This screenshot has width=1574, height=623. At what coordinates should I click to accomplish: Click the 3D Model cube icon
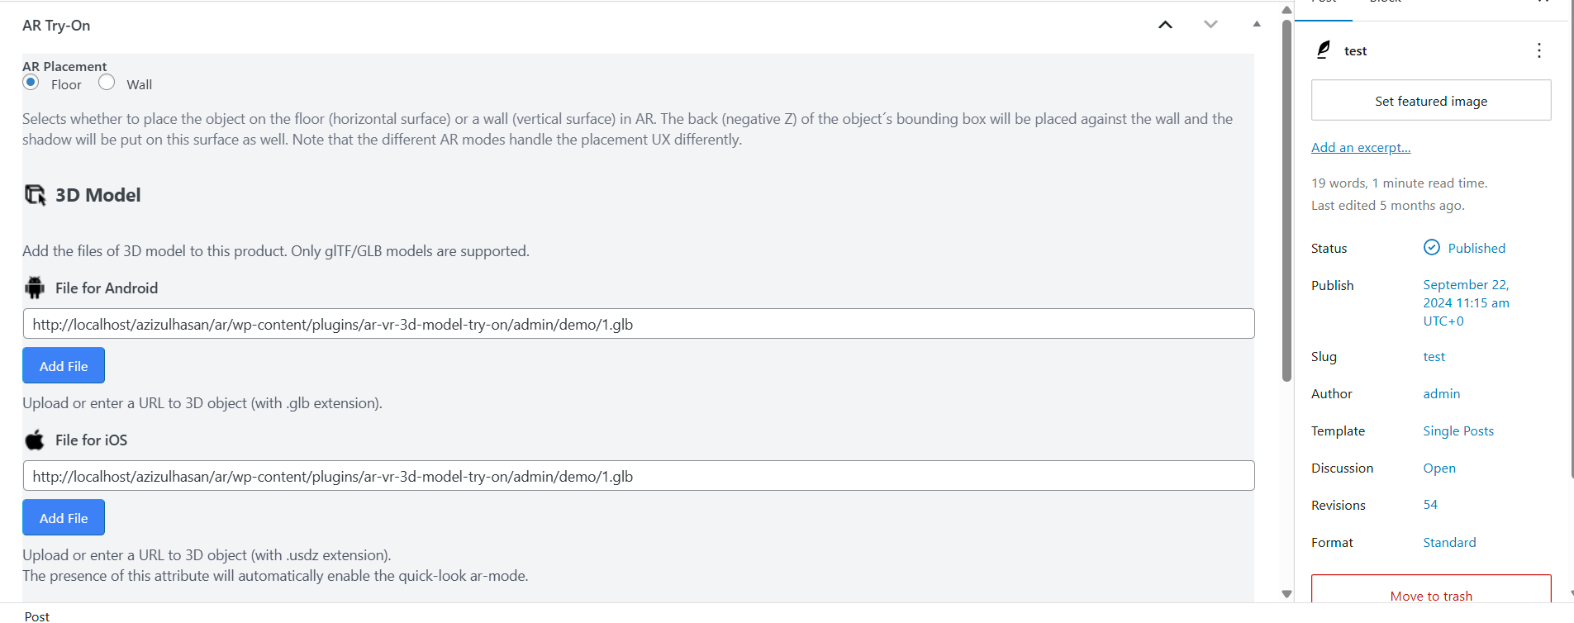pyautogui.click(x=35, y=195)
